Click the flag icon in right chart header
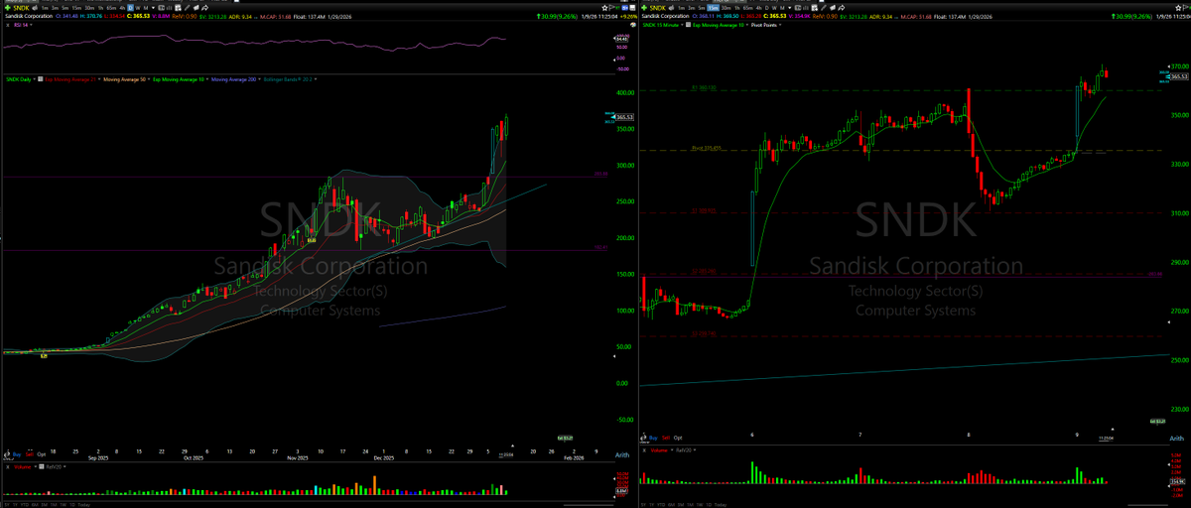Viewport: 1191px width, 508px height. tap(1185, 8)
